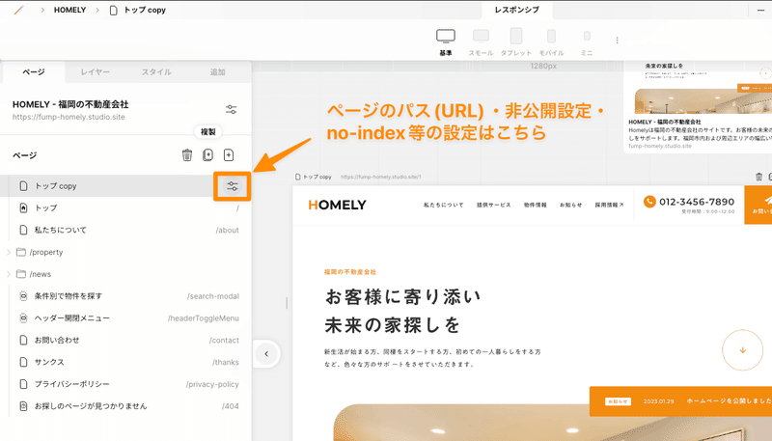Select お問い合わせ page row
This screenshot has height=441, width=772.
125,340
